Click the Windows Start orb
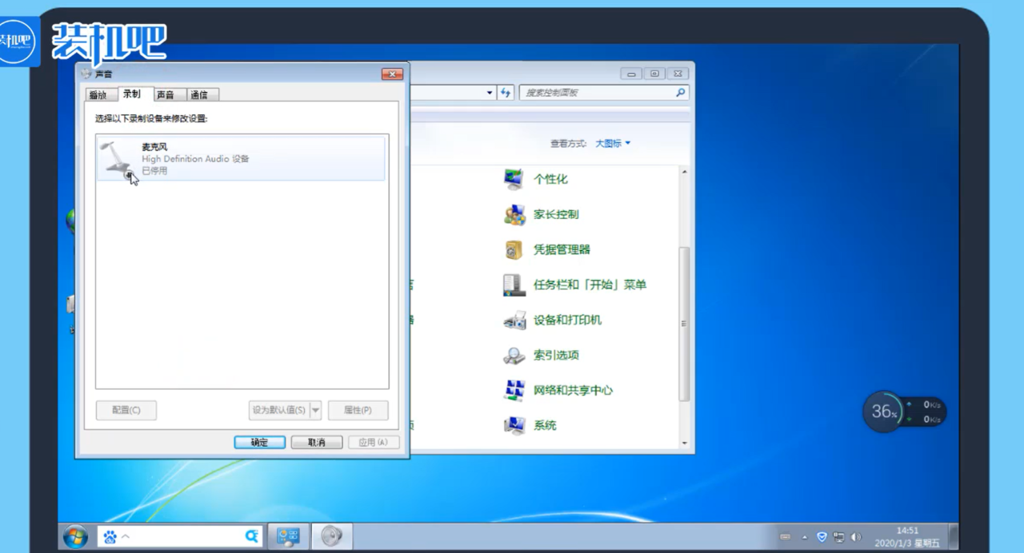 [75, 536]
